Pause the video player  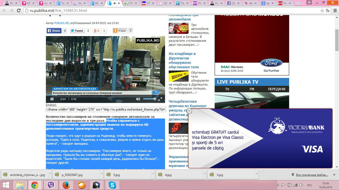point(52,99)
